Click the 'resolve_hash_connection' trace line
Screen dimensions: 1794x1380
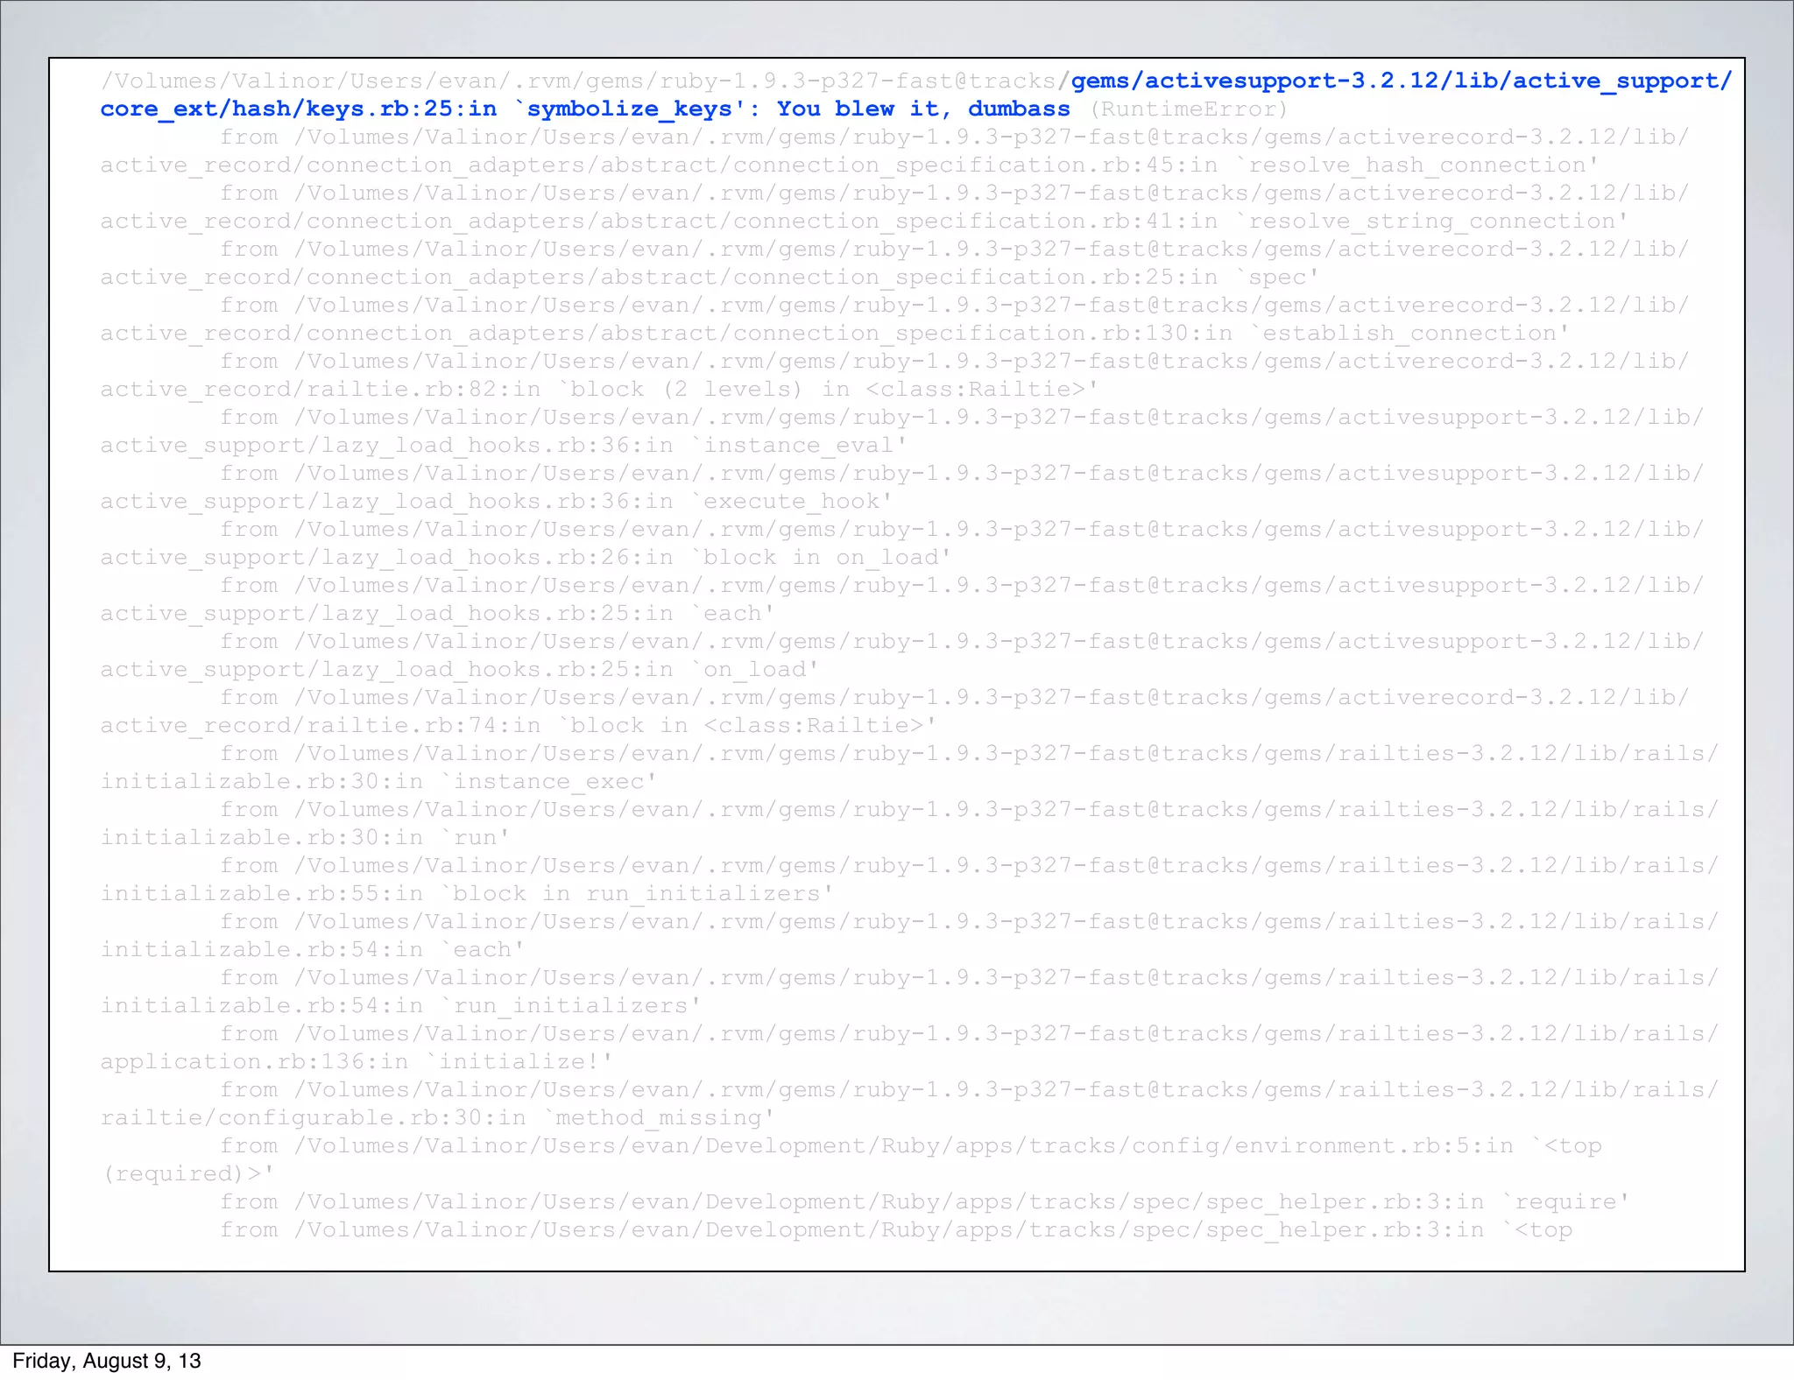tap(850, 165)
